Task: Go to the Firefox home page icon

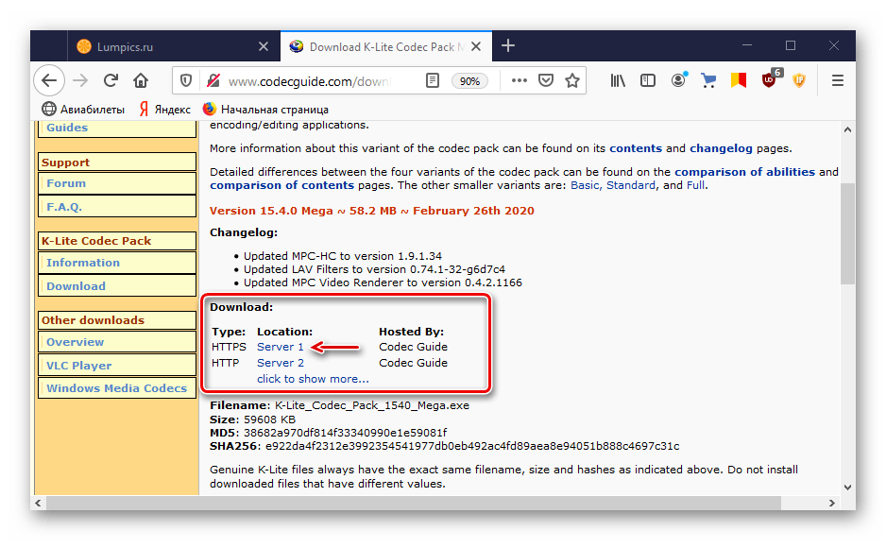Action: 141,81
